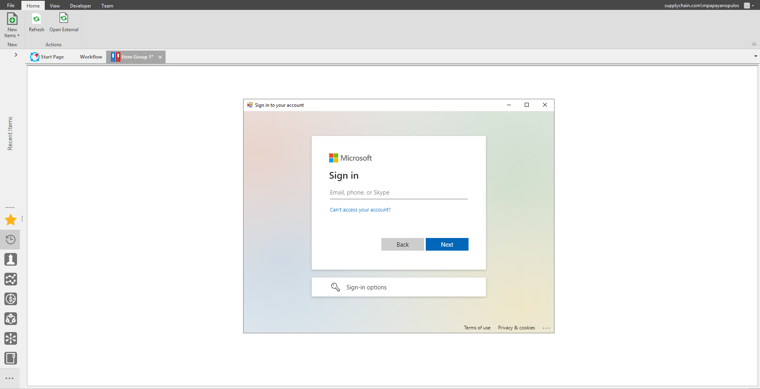Switch to the View ribbon tab
The height and width of the screenshot is (389, 760).
(55, 6)
